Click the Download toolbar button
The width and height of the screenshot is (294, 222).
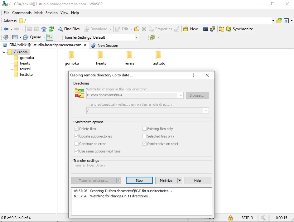pyautogui.click(x=96, y=29)
